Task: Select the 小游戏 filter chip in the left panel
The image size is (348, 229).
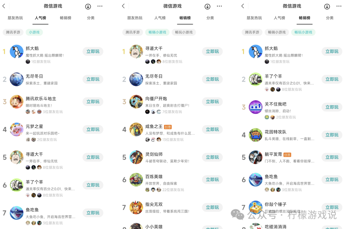Action: point(34,32)
